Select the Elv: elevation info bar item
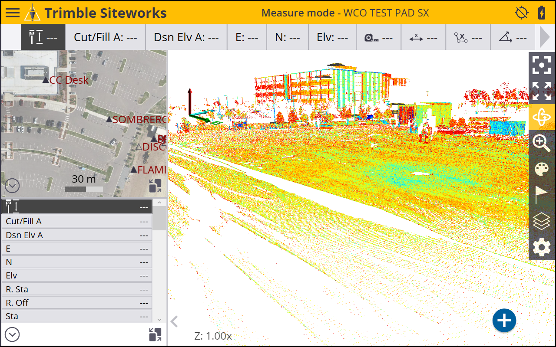556x347 pixels. pos(332,37)
